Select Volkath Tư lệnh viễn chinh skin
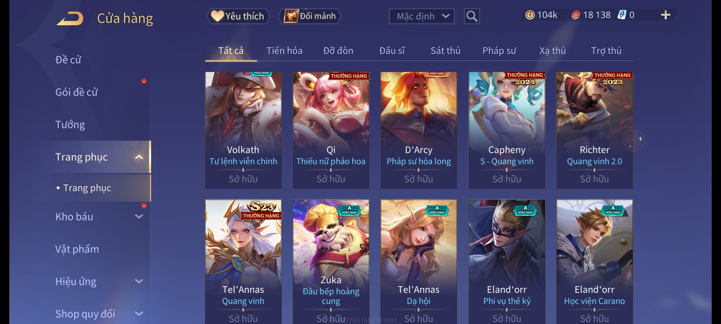 point(243,130)
